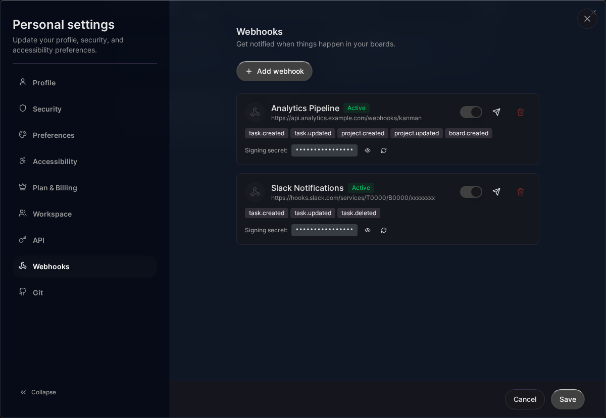Click the API icon in the sidebar
This screenshot has height=418, width=606.
click(x=22, y=240)
